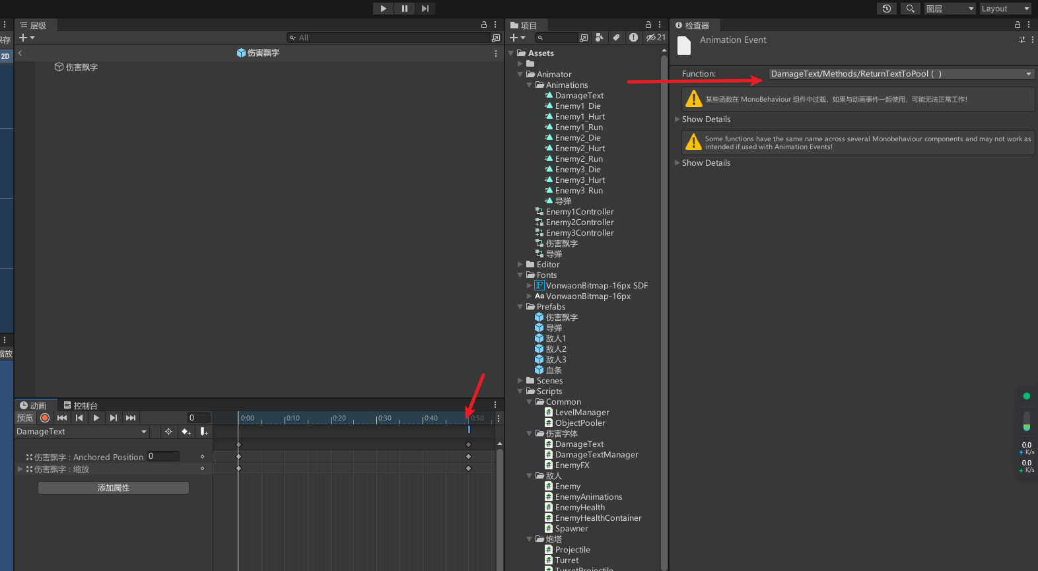The width and height of the screenshot is (1038, 571).
Task: Open the DamageText clip dropdown
Action: (x=81, y=432)
